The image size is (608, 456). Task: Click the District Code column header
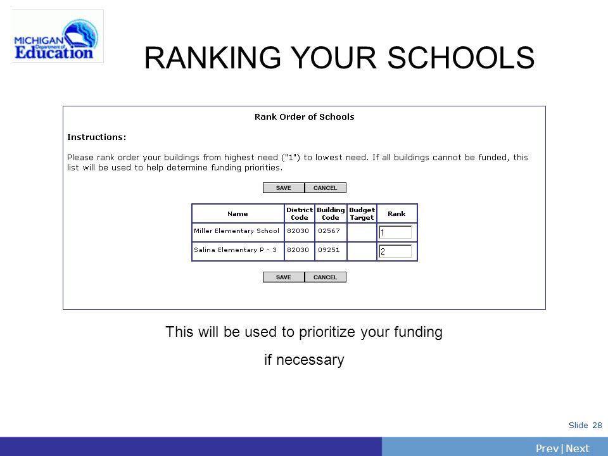point(300,213)
